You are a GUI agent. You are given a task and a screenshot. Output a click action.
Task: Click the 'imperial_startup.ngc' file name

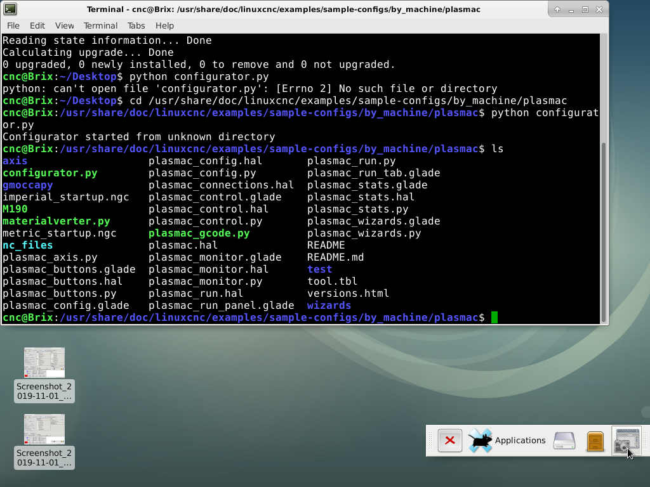coord(66,197)
